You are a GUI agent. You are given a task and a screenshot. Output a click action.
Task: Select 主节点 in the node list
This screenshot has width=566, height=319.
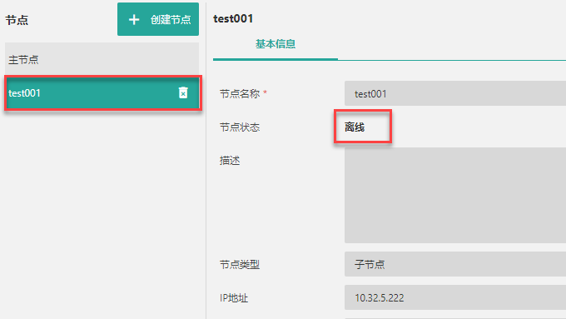102,59
